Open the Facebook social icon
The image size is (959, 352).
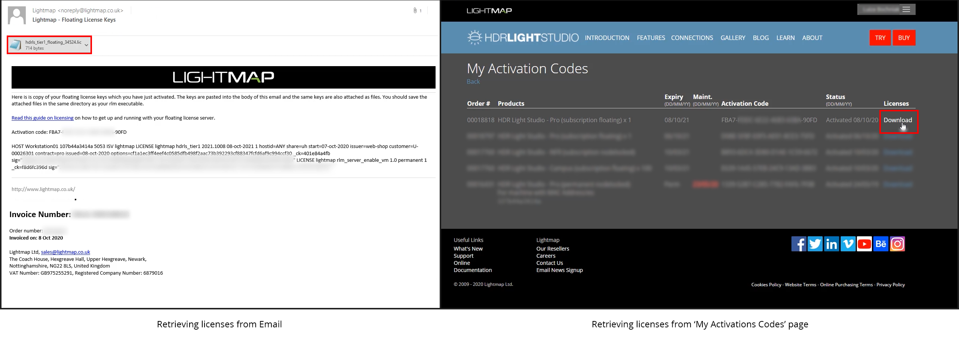coord(799,244)
